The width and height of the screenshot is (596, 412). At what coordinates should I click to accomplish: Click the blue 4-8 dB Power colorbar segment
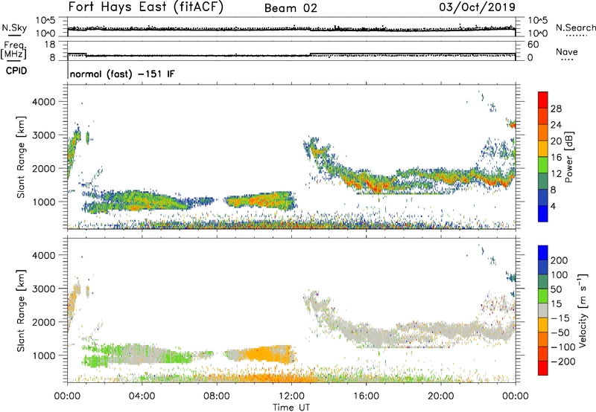coord(543,197)
